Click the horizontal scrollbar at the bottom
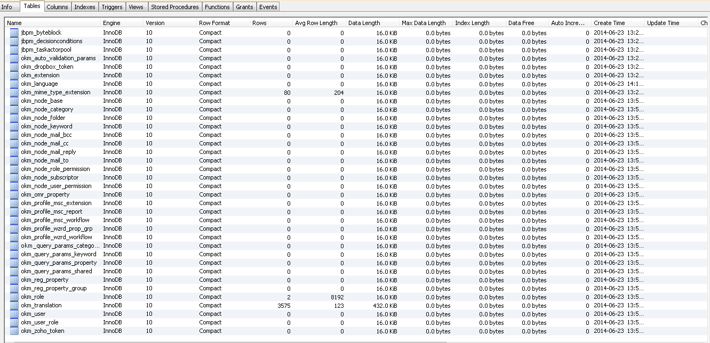This screenshot has width=710, height=343. (229, 341)
